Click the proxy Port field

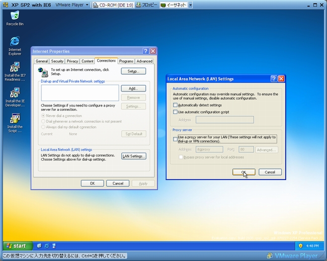[x=246, y=149]
